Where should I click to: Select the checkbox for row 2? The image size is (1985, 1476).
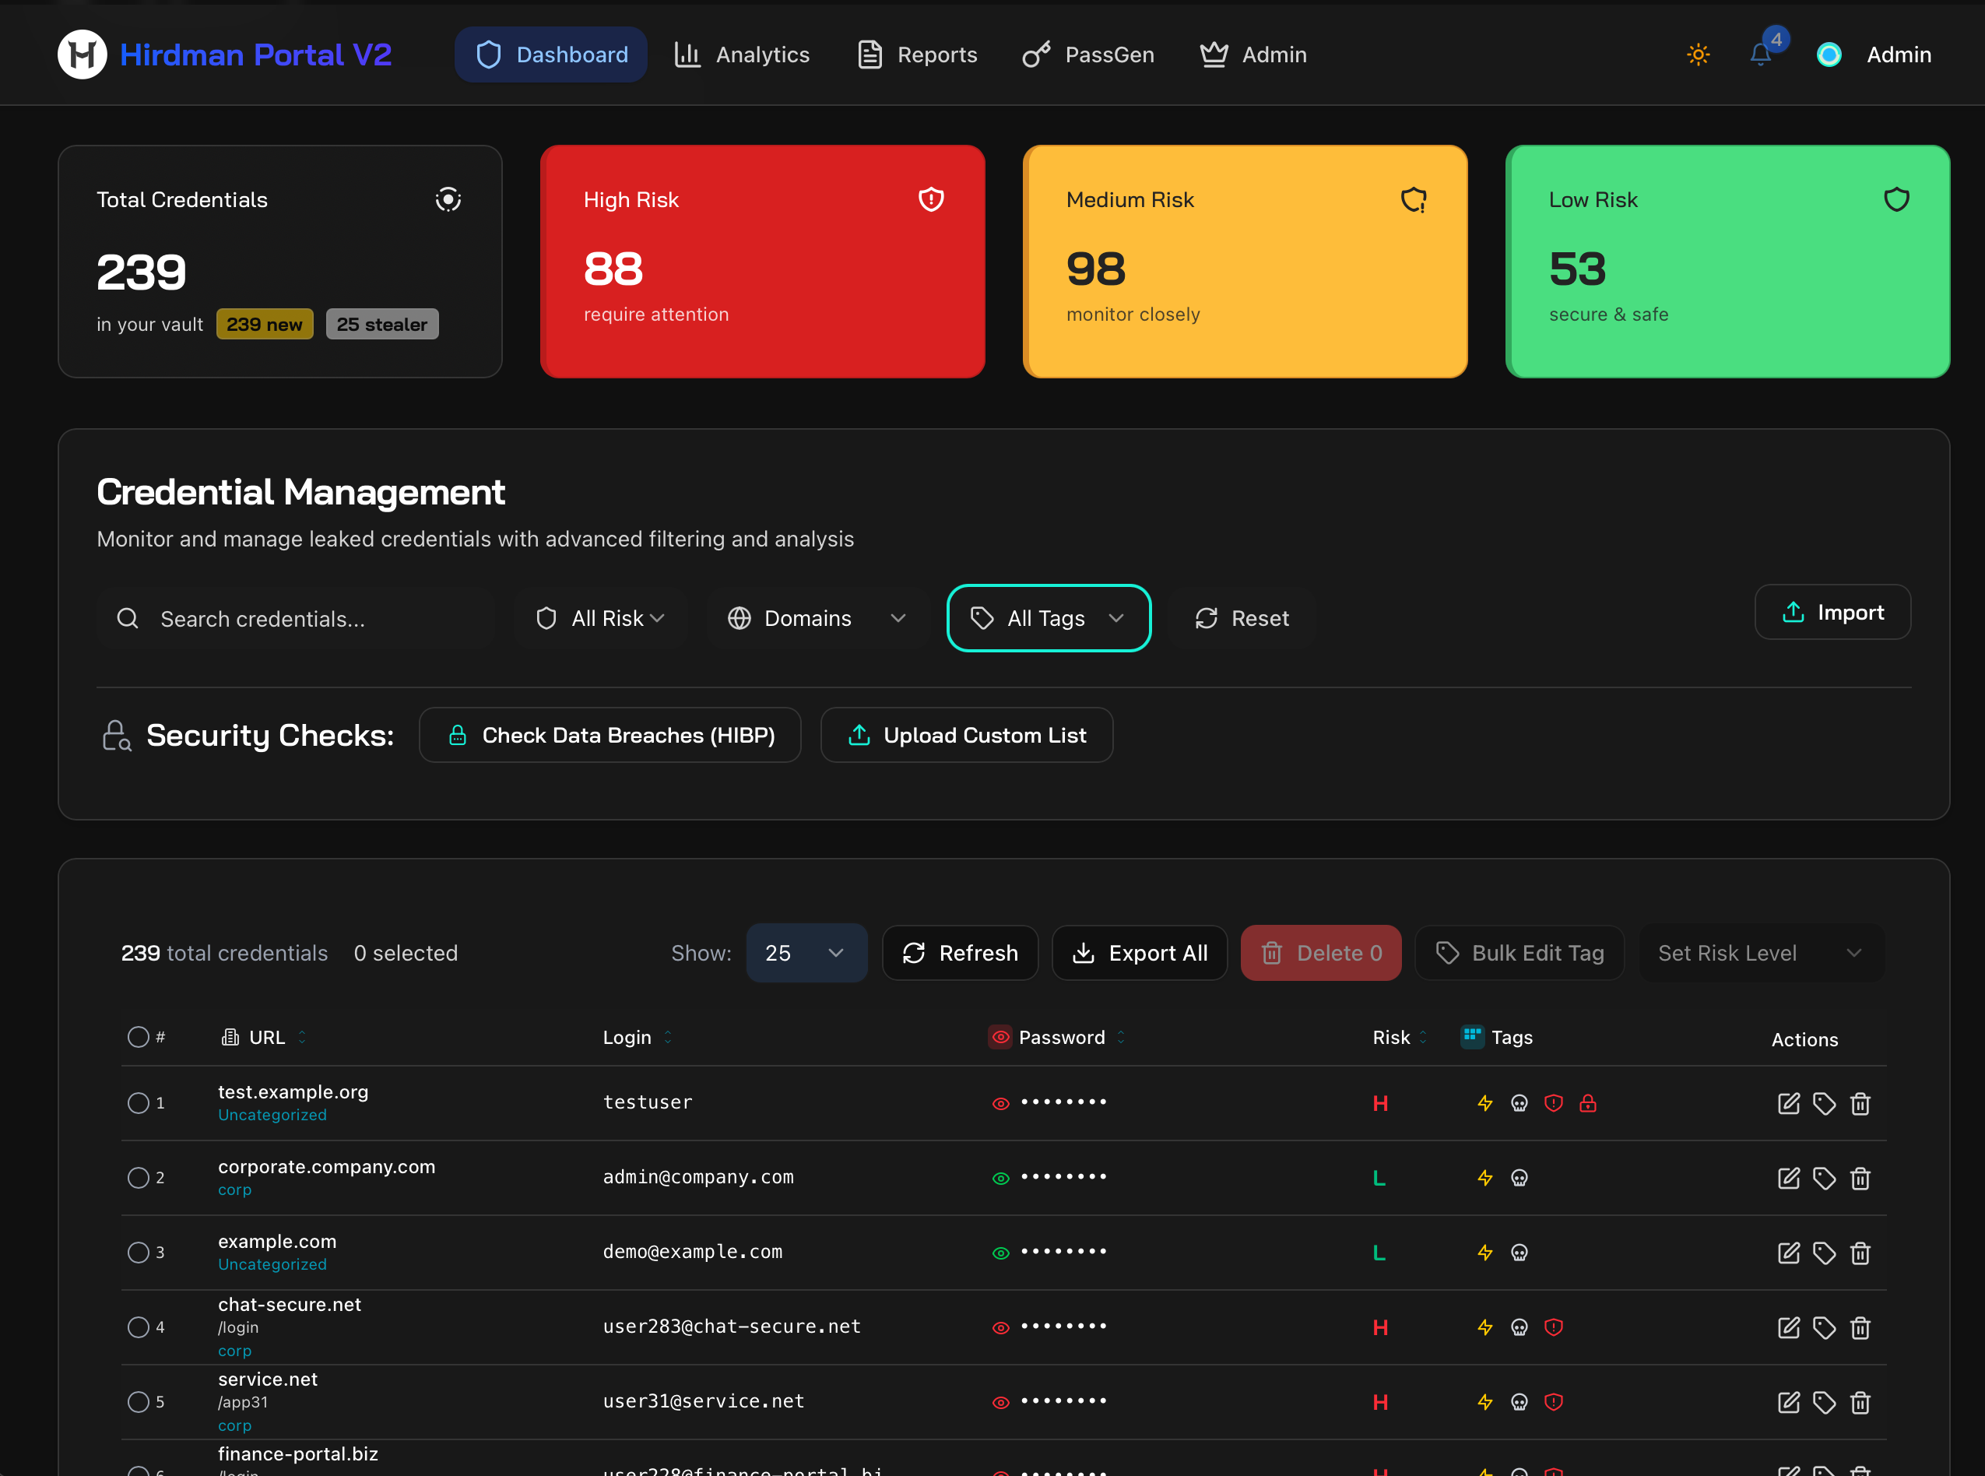coord(139,1178)
